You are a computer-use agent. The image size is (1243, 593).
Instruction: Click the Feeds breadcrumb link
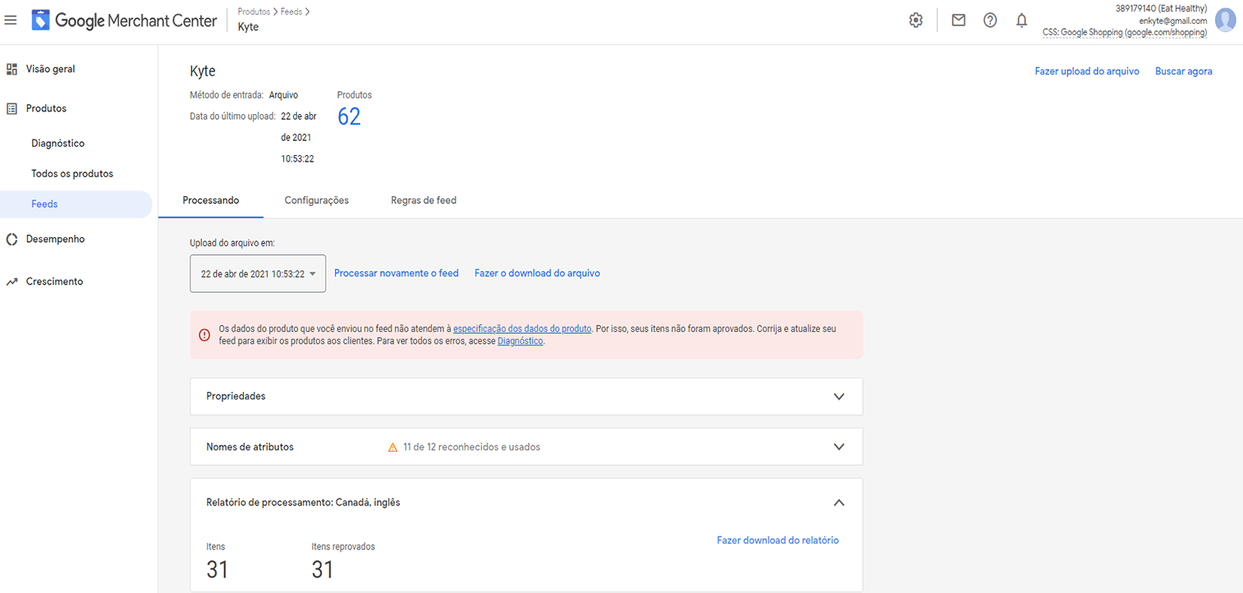291,12
